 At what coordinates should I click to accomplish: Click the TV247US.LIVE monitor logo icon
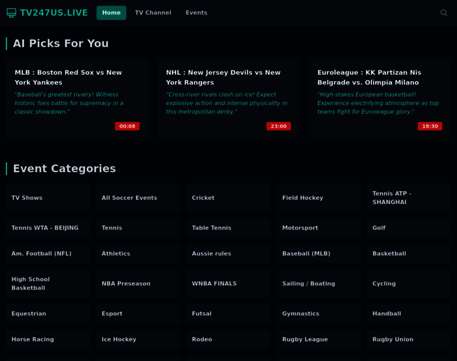[11, 13]
